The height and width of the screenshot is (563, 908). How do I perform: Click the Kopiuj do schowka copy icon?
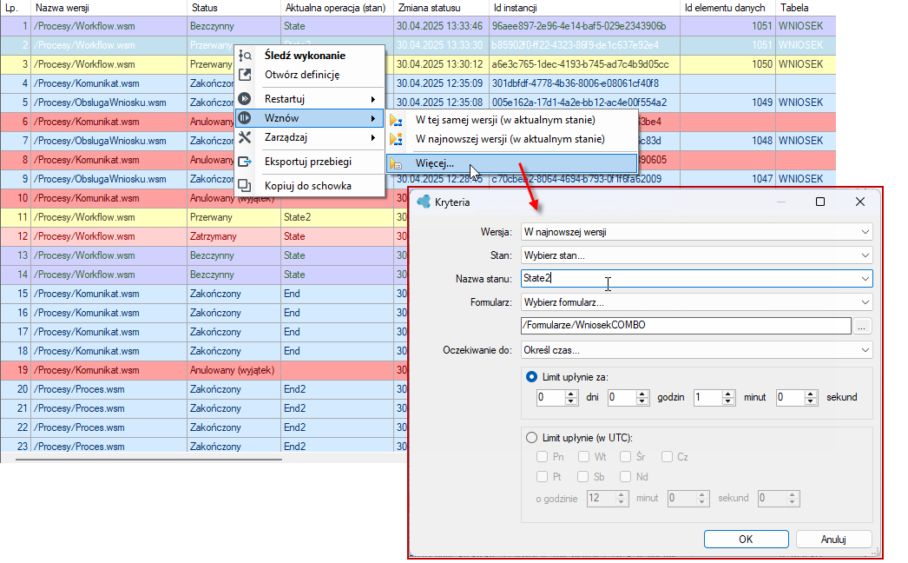point(245,186)
